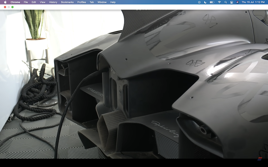The height and width of the screenshot is (167, 268).
Task: Open the View menu
Action: (43, 2)
